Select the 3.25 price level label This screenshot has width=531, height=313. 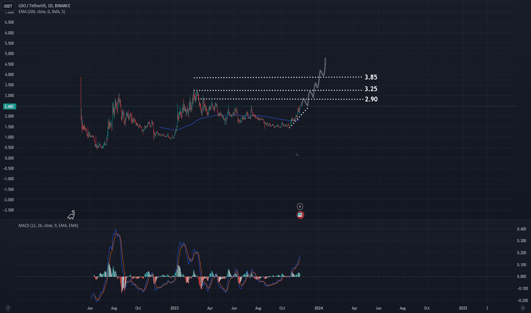[371, 89]
